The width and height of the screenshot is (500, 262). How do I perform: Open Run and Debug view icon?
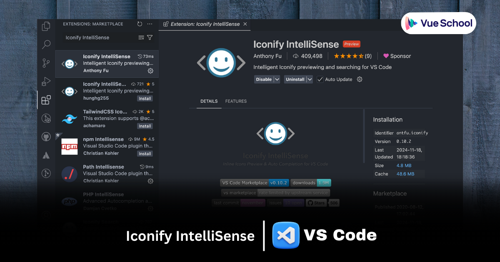point(46,82)
